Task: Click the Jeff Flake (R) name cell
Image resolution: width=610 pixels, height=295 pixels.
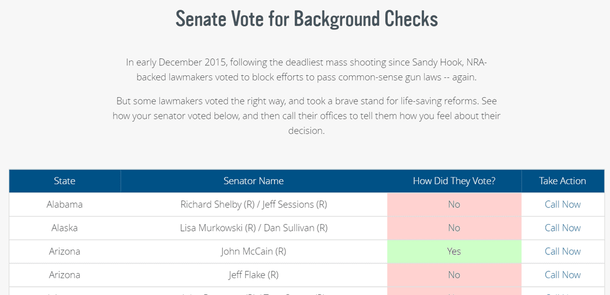Action: (x=253, y=275)
